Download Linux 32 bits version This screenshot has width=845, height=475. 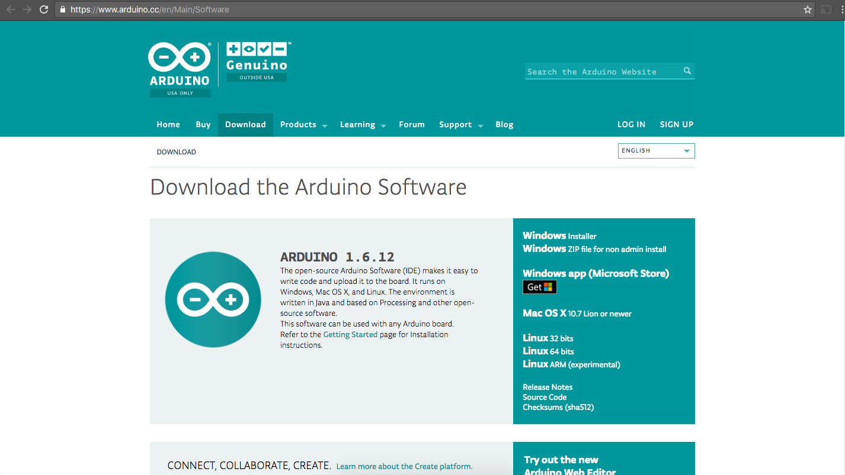(x=548, y=338)
